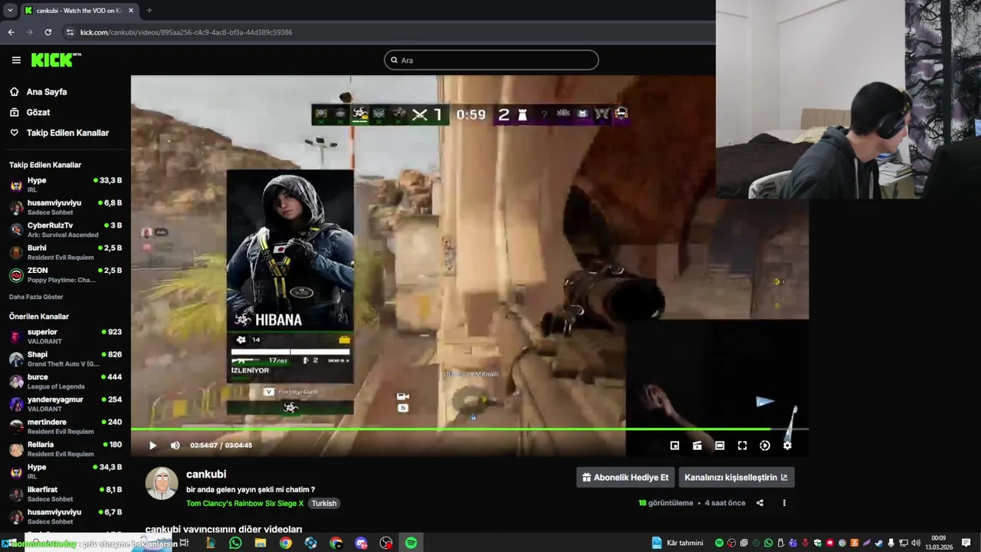Go to Ana Sayfa
Screen dimensions: 981x552
[x=47, y=91]
